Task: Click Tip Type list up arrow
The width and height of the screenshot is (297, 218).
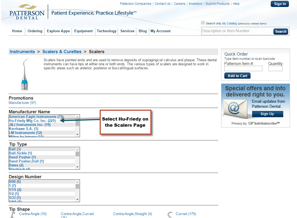Action: (77, 149)
